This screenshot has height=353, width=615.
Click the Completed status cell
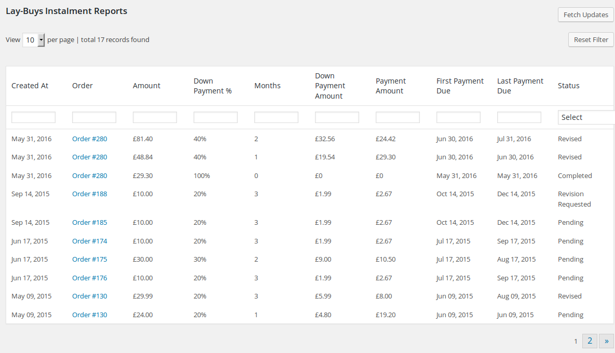click(x=575, y=175)
